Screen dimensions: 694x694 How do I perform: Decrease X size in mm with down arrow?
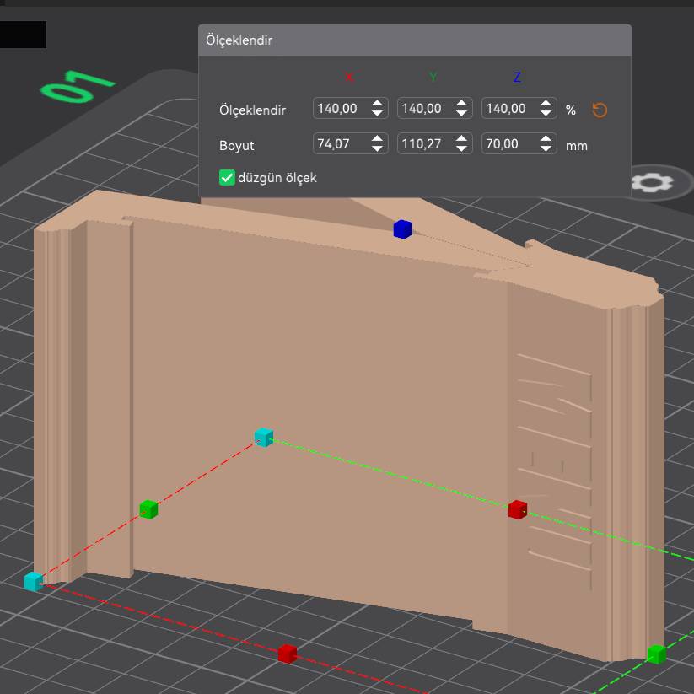coord(377,148)
